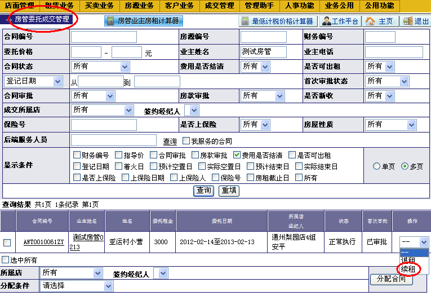Choose 续租 in the operation dropdown list
Screen dimensions: 431x296
click(408, 269)
